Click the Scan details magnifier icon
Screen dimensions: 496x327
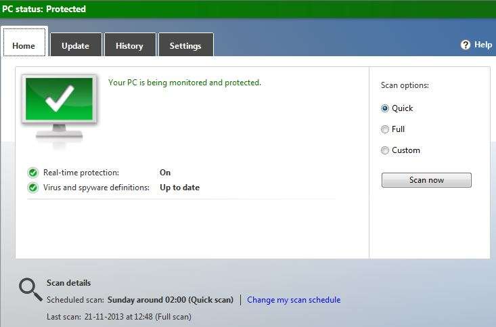pos(30,290)
